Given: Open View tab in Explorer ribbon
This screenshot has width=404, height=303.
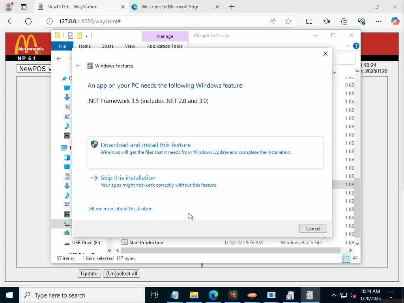Looking at the screenshot, I should point(130,46).
